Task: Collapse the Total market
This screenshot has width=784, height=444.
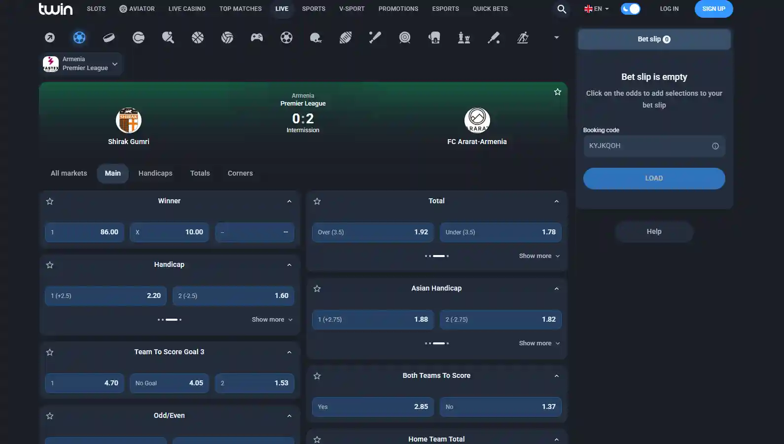Action: (557, 201)
